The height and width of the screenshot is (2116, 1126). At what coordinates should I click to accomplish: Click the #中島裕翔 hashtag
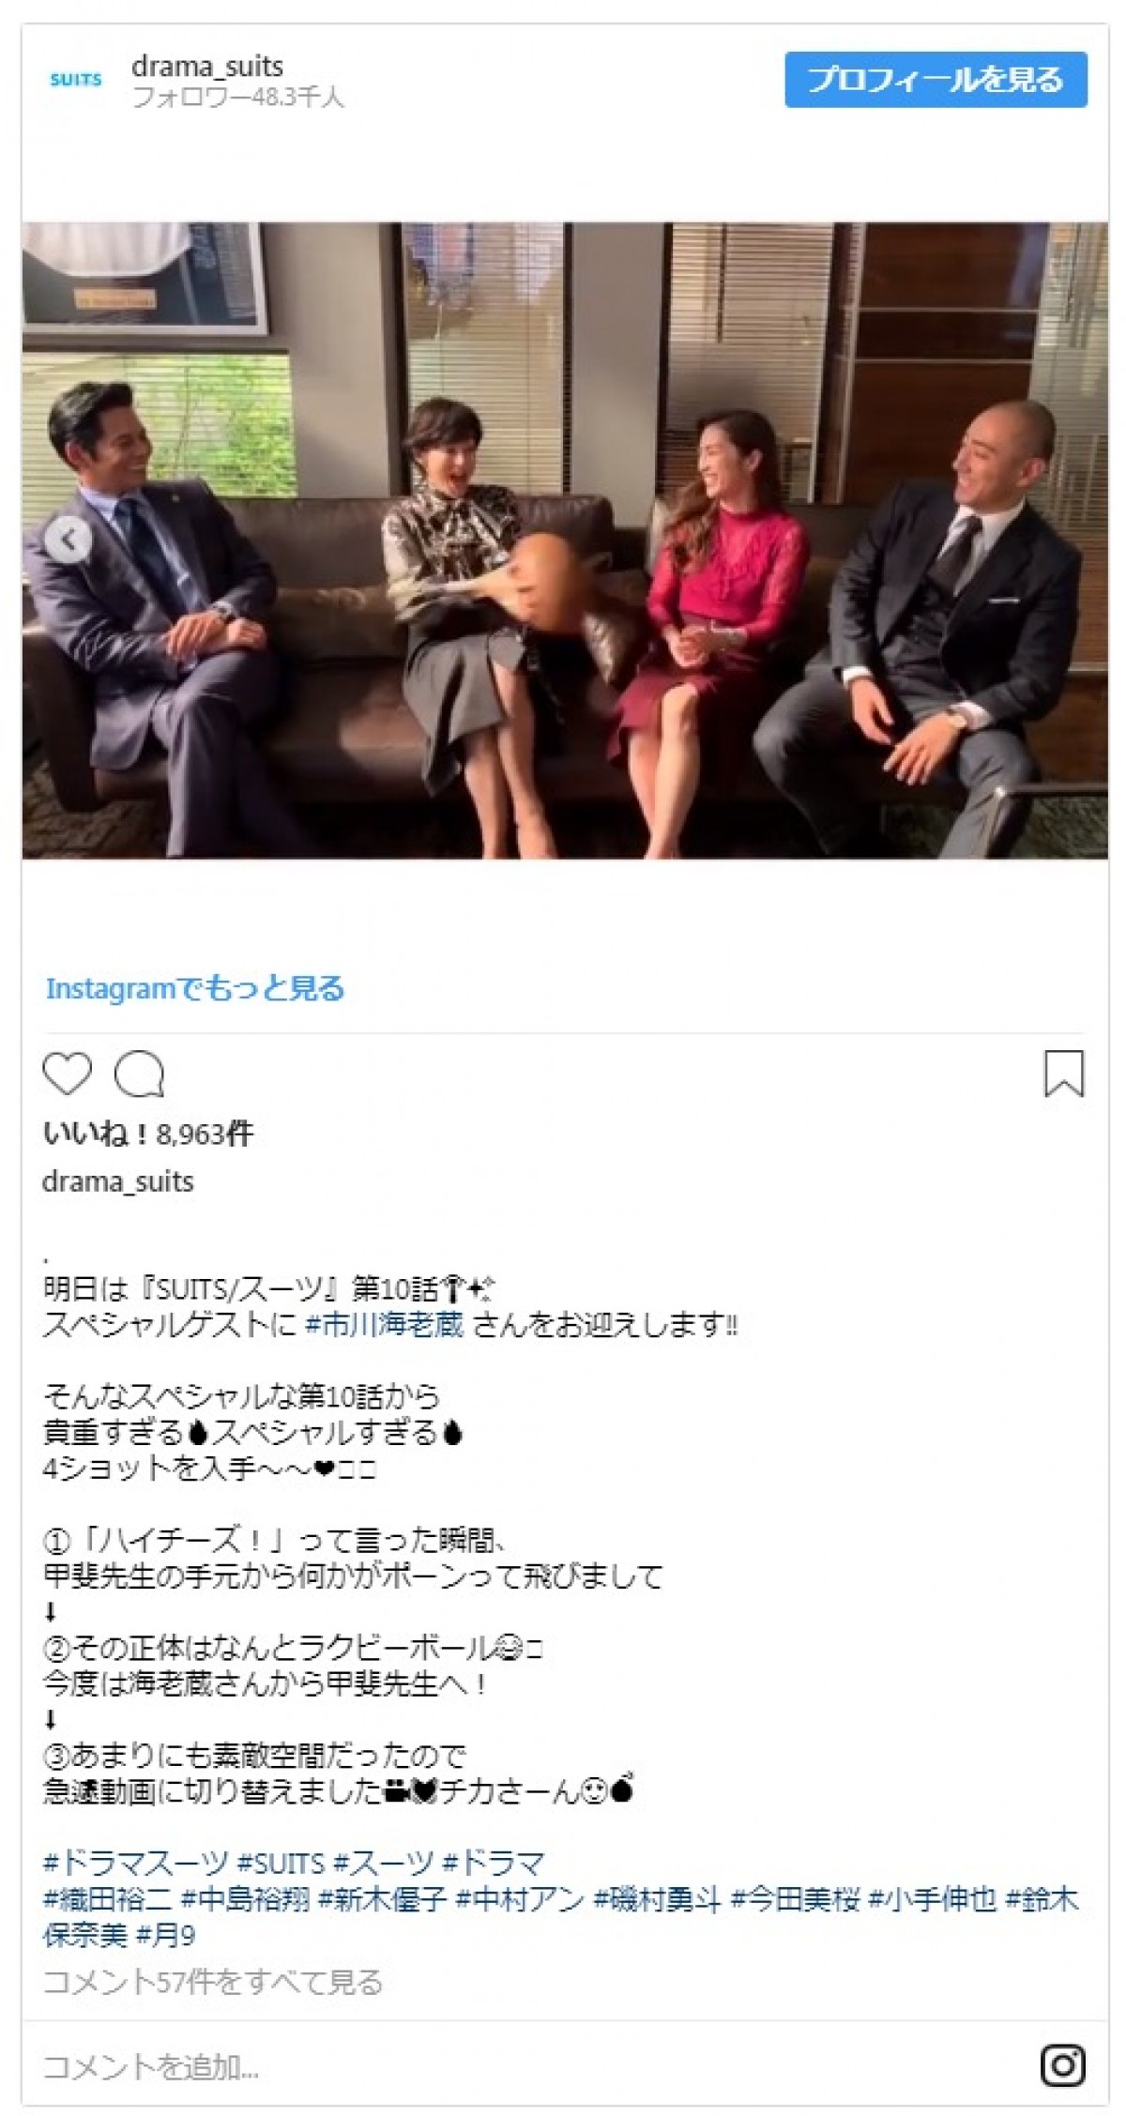pyautogui.click(x=245, y=1899)
